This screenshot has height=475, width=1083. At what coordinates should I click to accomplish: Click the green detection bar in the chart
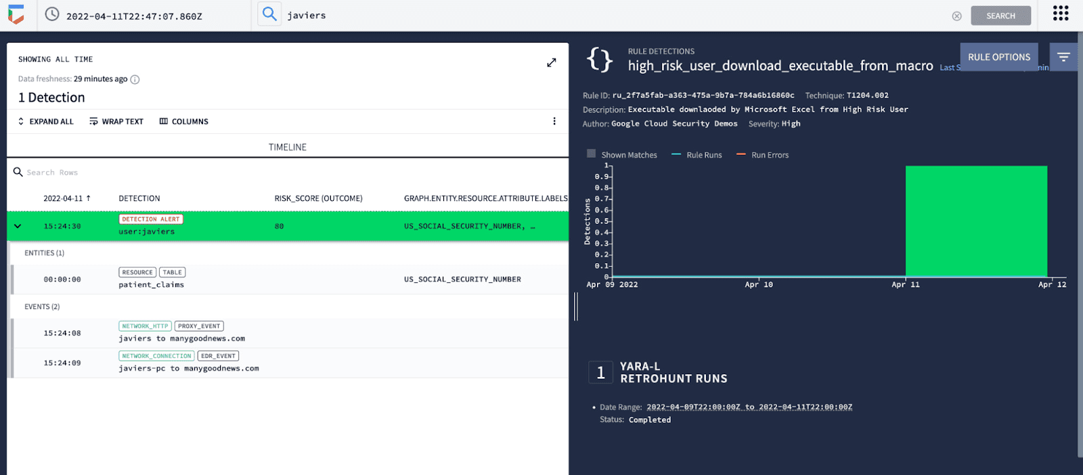point(976,221)
